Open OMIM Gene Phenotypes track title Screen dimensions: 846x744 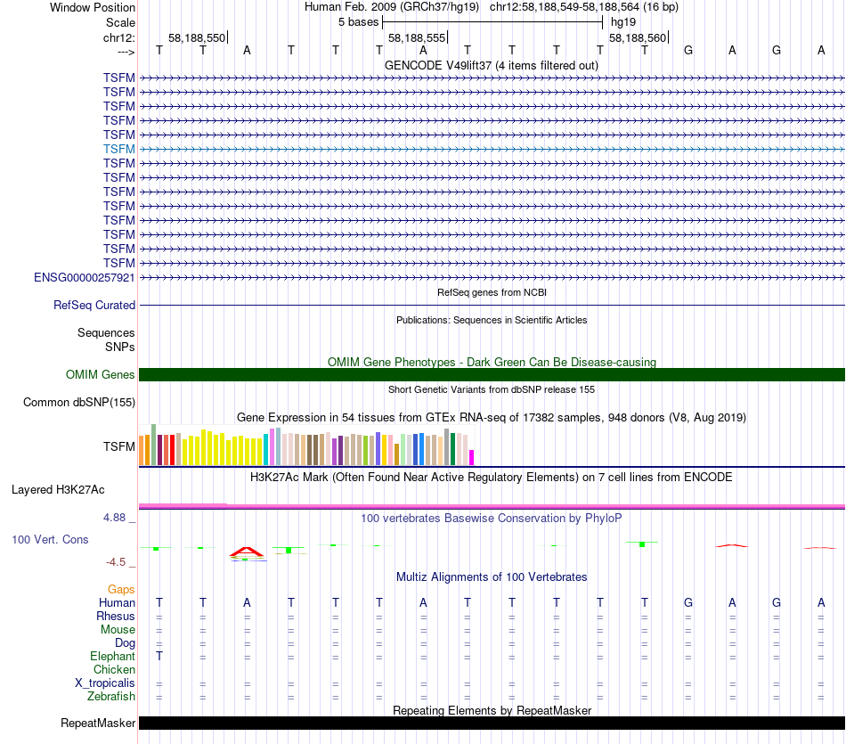pos(492,363)
